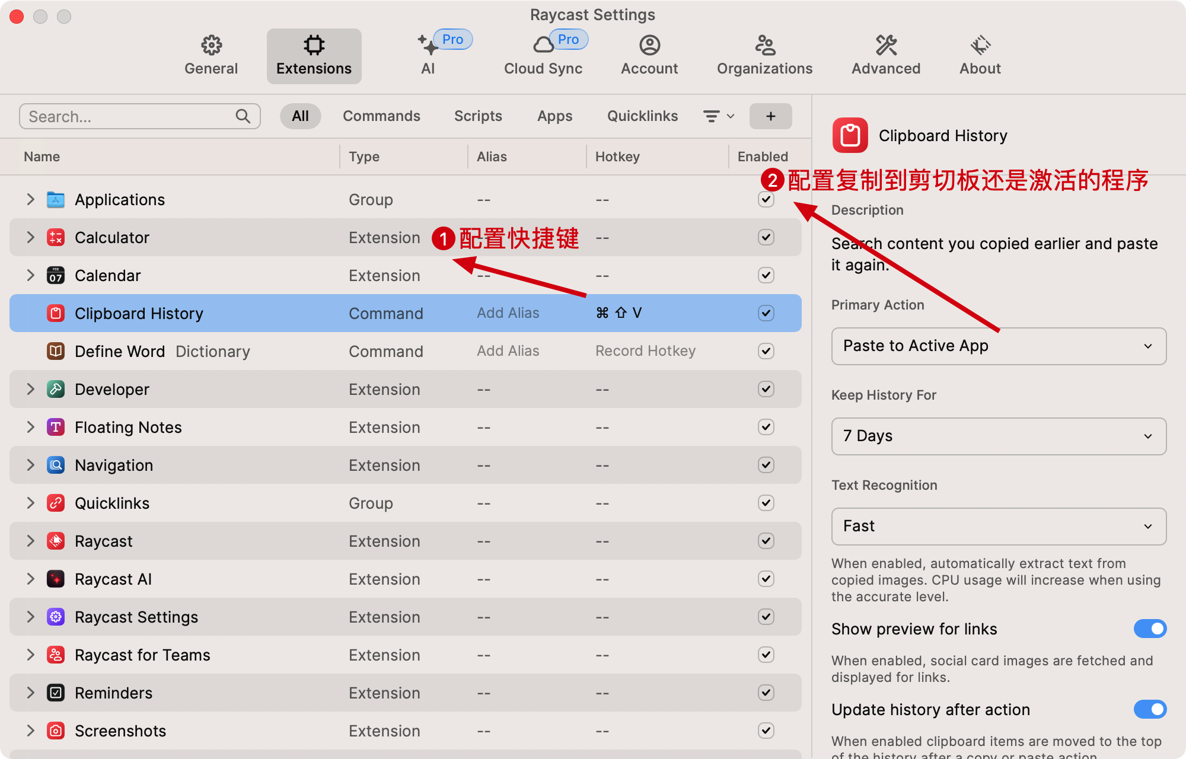The width and height of the screenshot is (1186, 759).
Task: Expand the Raycast AI extension row
Action: click(30, 579)
